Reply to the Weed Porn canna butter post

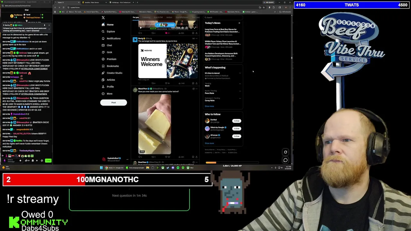click(x=140, y=157)
